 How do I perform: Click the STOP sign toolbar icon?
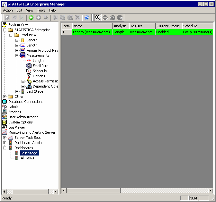(120, 18)
